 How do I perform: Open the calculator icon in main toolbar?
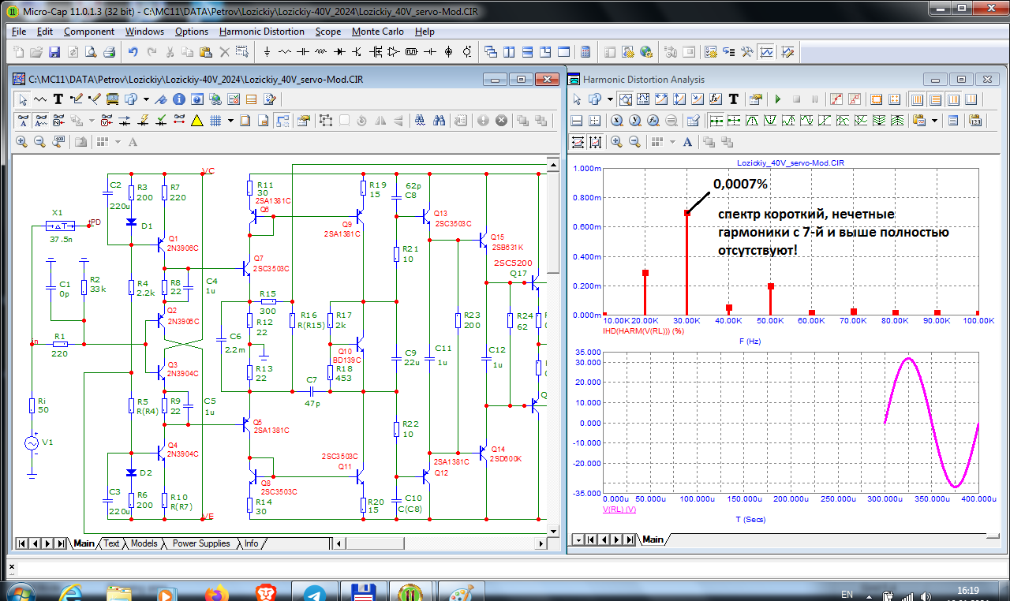tap(585, 52)
